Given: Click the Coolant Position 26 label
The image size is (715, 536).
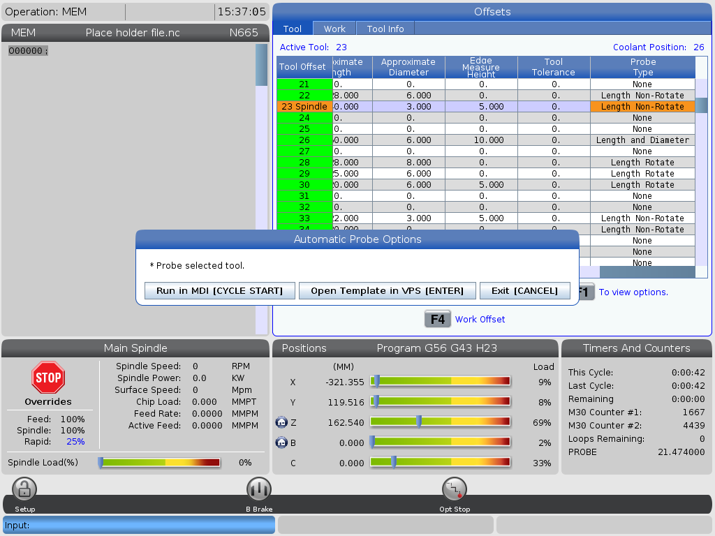Looking at the screenshot, I should tap(658, 47).
